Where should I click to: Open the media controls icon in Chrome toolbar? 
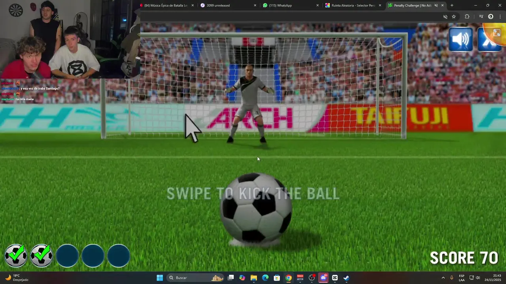tap(481, 17)
